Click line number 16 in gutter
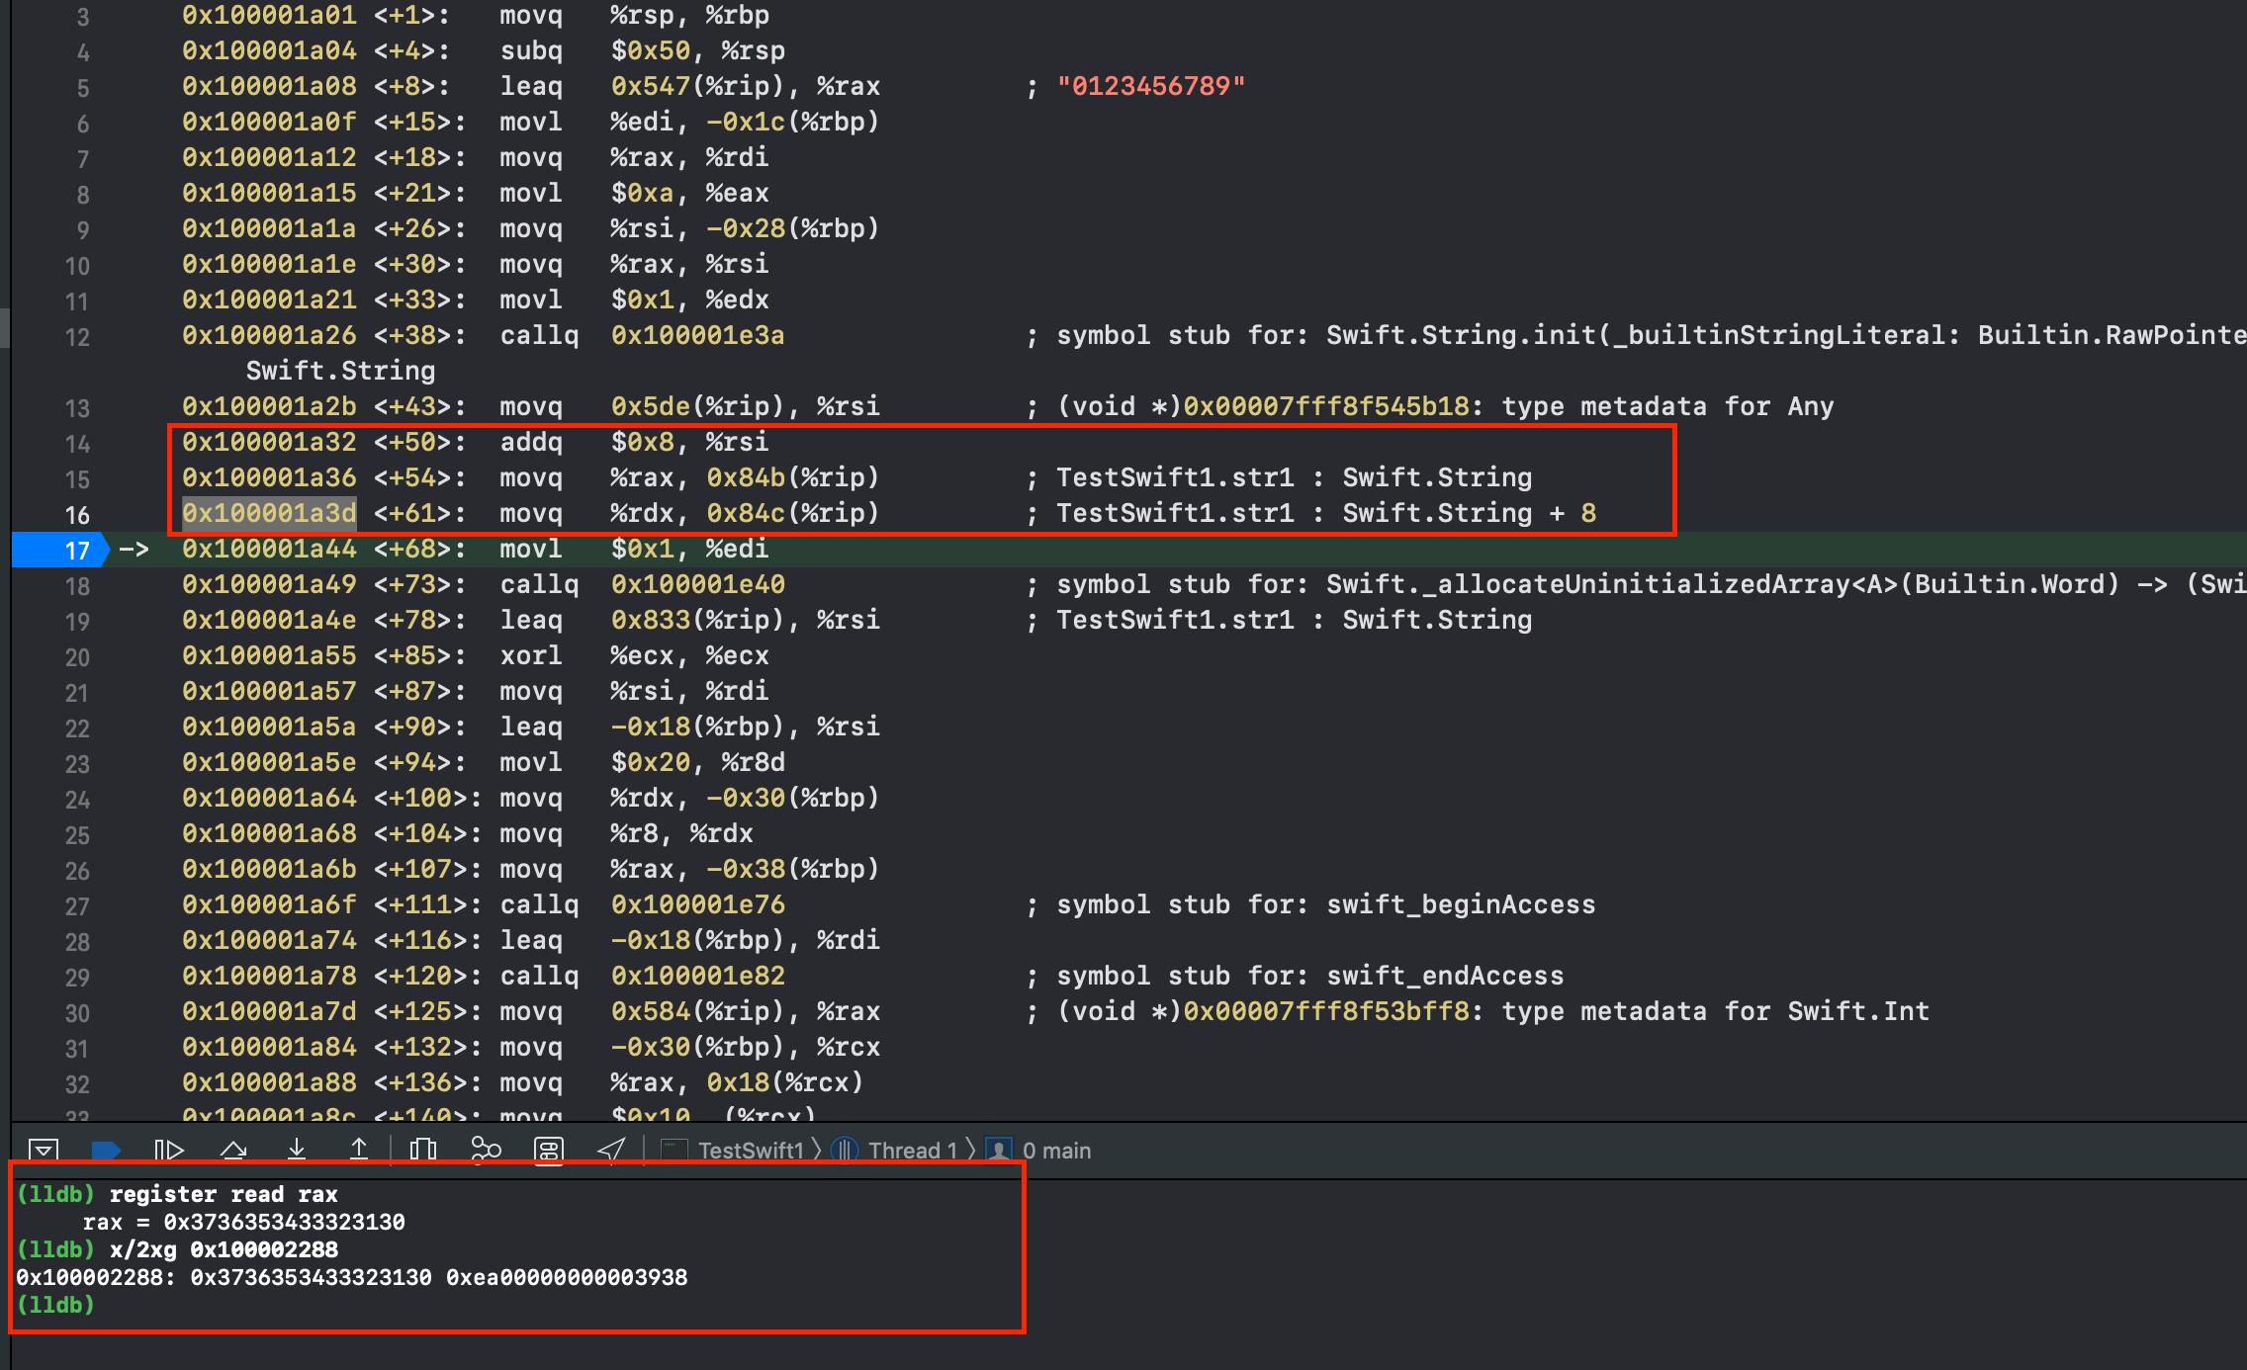This screenshot has width=2247, height=1370. click(77, 515)
